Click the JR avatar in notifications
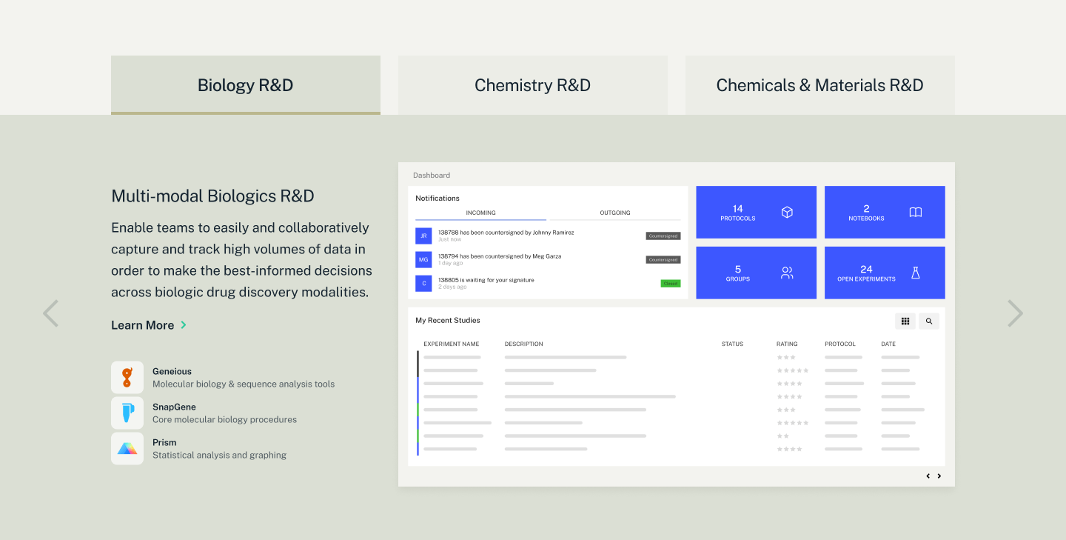 423,236
